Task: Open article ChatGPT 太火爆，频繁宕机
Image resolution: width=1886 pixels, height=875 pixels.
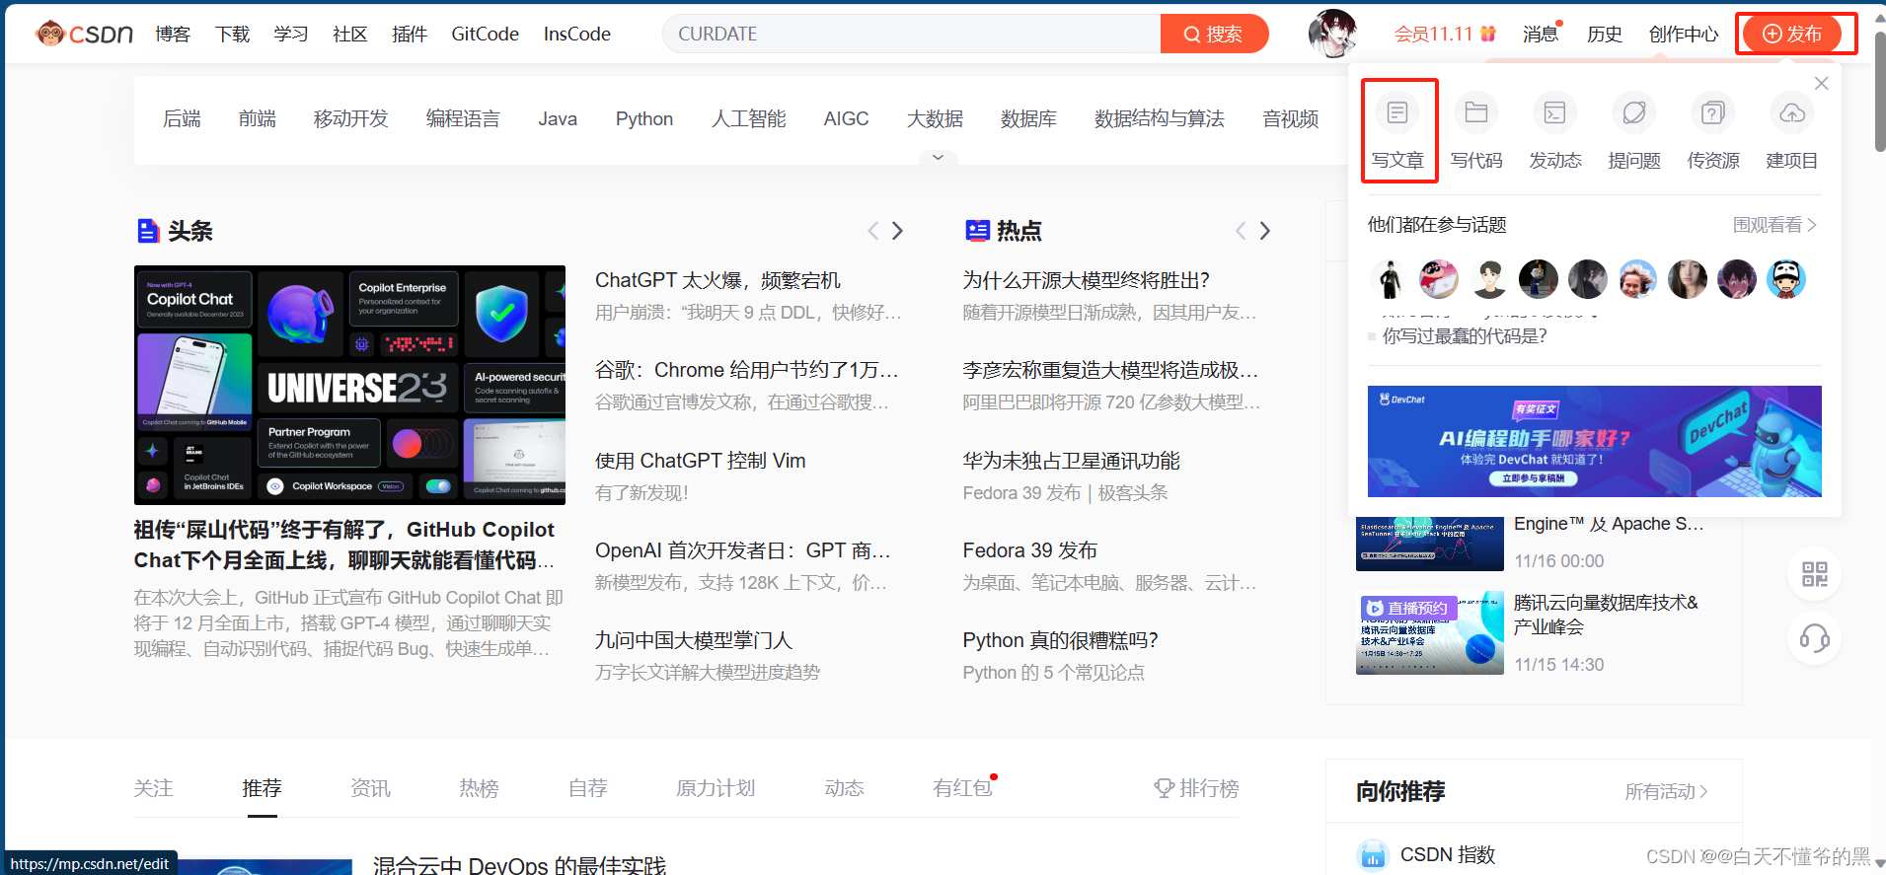Action: pyautogui.click(x=717, y=280)
